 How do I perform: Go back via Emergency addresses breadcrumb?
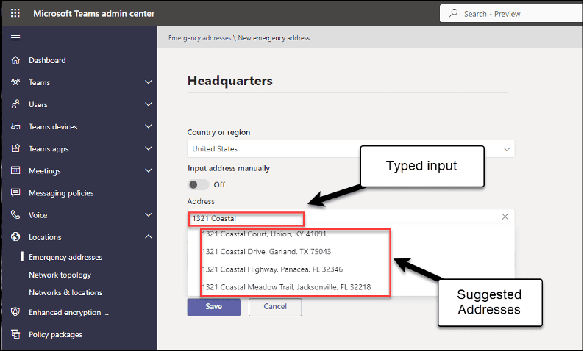[199, 38]
